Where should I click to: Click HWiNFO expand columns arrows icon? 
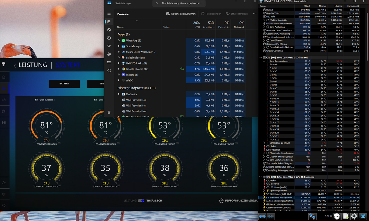pyautogui.click(x=262, y=216)
